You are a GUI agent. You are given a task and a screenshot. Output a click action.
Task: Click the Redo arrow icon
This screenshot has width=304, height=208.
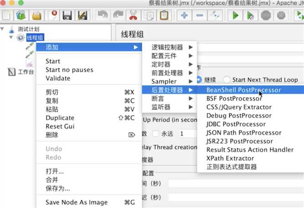[118, 15]
